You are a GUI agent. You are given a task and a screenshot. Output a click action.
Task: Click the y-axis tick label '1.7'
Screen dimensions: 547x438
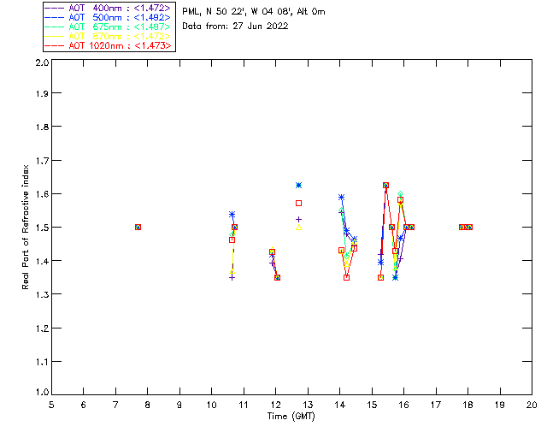pos(42,161)
